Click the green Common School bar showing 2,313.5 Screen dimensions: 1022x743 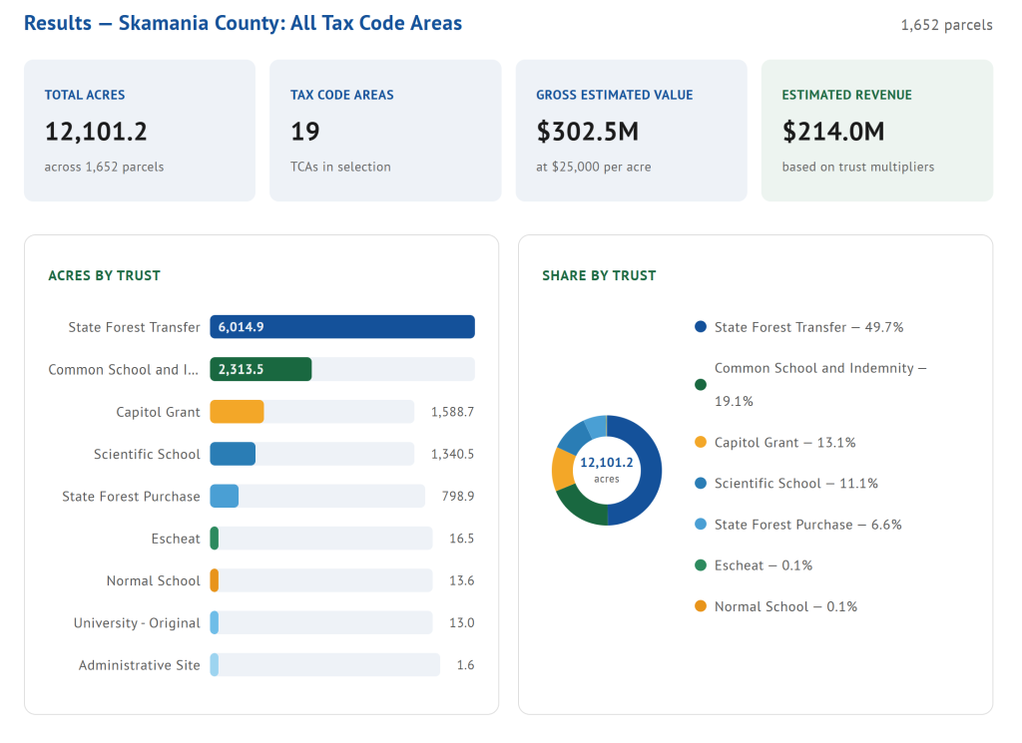pos(260,369)
